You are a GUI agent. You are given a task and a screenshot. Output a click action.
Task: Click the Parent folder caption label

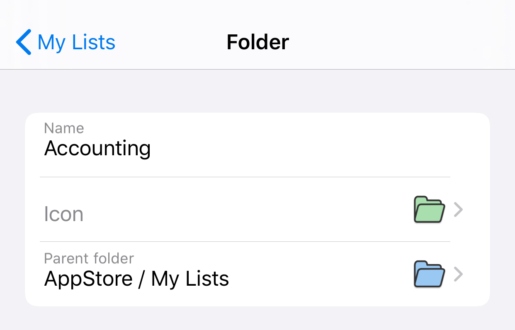(89, 259)
